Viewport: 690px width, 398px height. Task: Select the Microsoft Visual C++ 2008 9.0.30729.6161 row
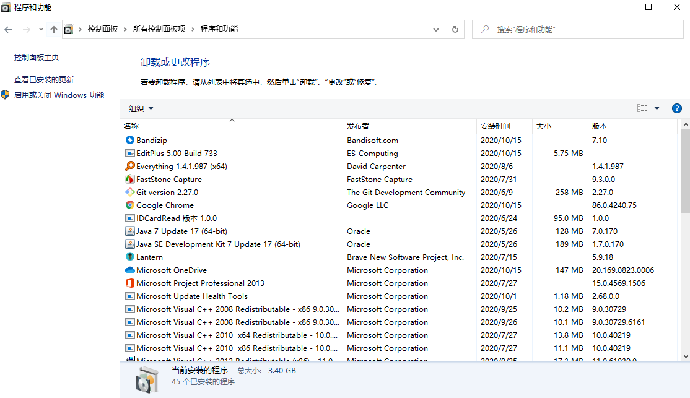pyautogui.click(x=399, y=322)
